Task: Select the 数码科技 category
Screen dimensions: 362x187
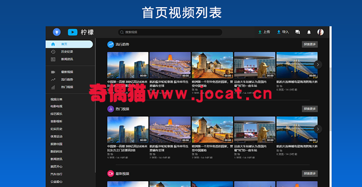Action: pos(56,152)
